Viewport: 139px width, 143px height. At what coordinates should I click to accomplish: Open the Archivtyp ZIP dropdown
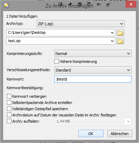pyautogui.click(x=81, y=24)
